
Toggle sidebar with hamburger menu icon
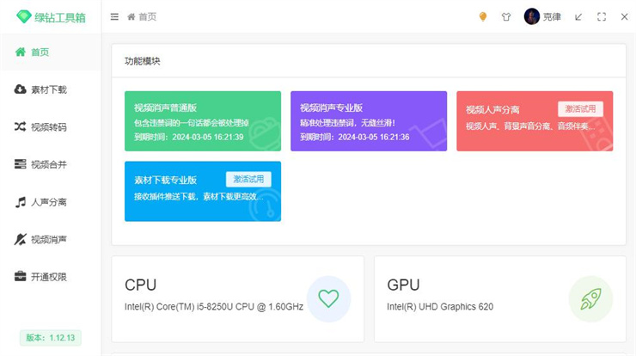coord(114,16)
